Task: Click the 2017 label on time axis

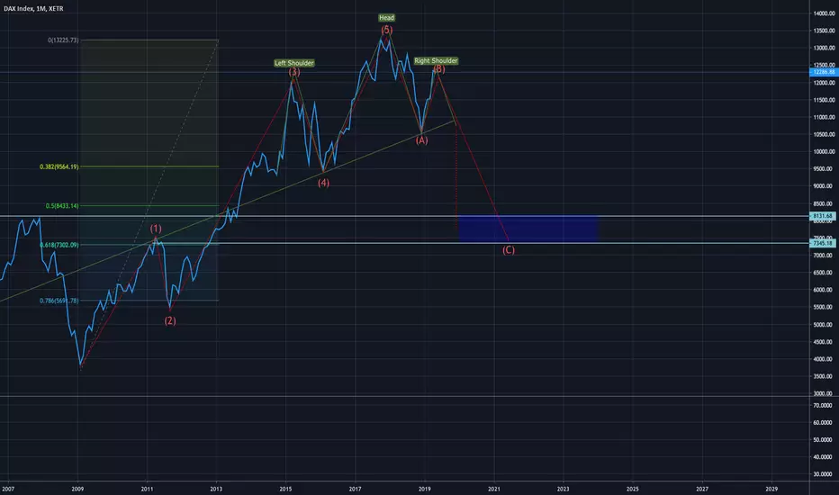Action: [x=355, y=489]
